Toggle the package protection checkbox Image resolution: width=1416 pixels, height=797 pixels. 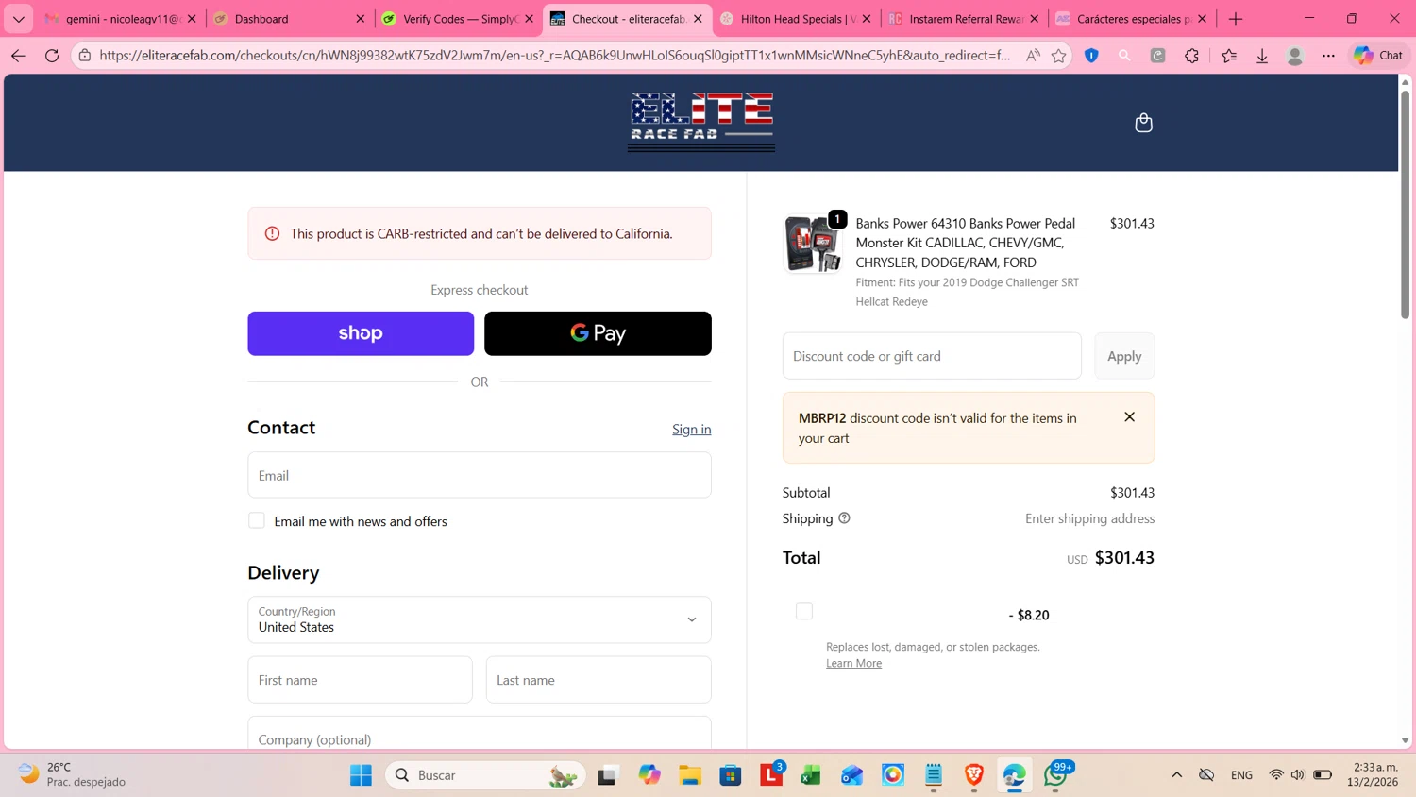(x=804, y=611)
